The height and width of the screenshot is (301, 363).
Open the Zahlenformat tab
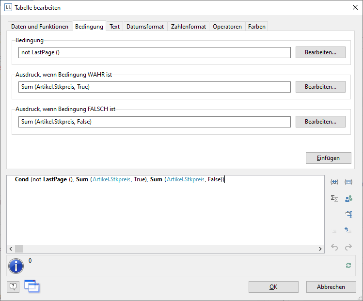pyautogui.click(x=189, y=27)
